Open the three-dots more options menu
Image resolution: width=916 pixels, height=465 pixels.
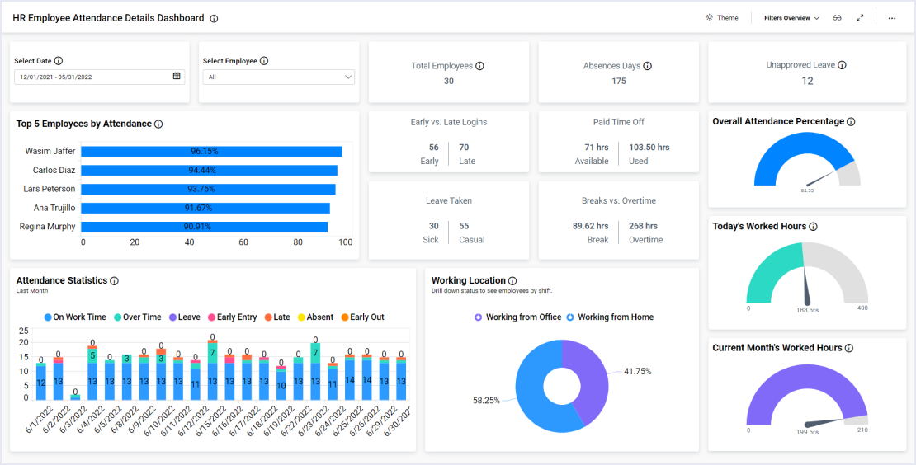tap(892, 18)
